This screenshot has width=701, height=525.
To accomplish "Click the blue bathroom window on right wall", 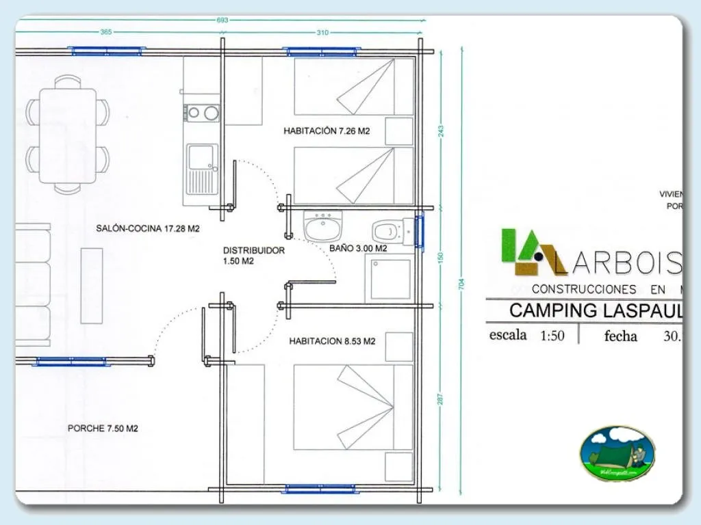I will point(419,231).
